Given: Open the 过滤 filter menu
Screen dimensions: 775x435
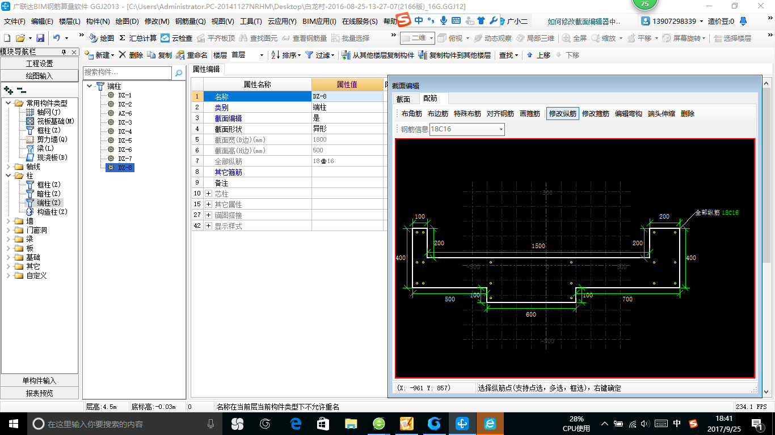Looking at the screenshot, I should [x=319, y=55].
